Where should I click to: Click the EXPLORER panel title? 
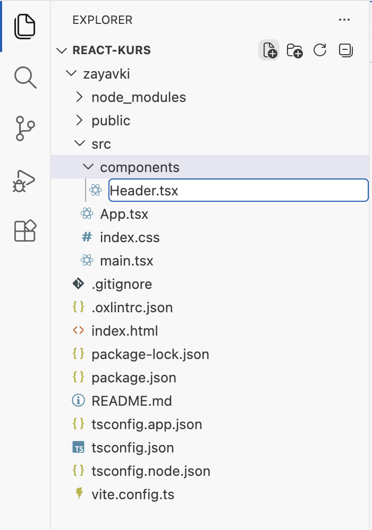(x=103, y=20)
